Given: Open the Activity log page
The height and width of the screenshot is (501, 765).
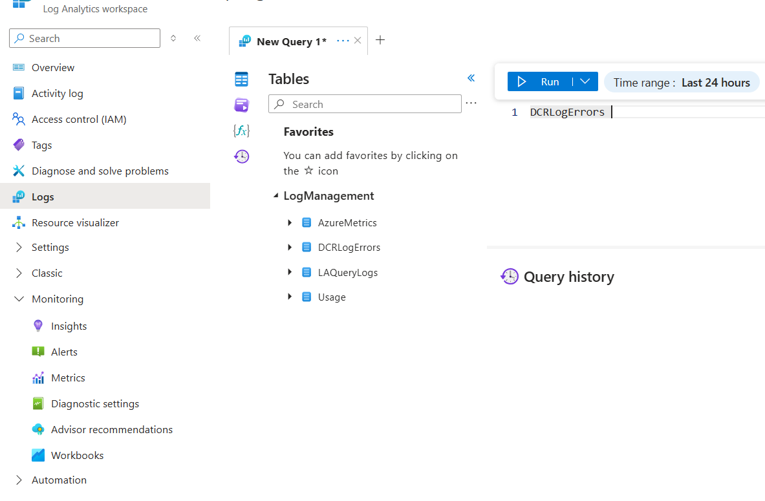Looking at the screenshot, I should point(57,93).
